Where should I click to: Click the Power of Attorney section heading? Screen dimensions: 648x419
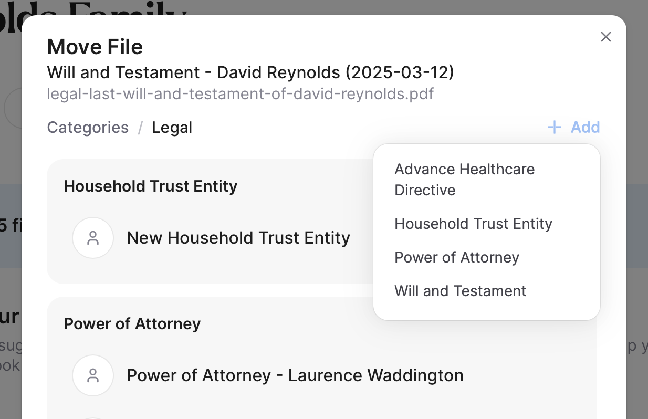click(x=132, y=324)
